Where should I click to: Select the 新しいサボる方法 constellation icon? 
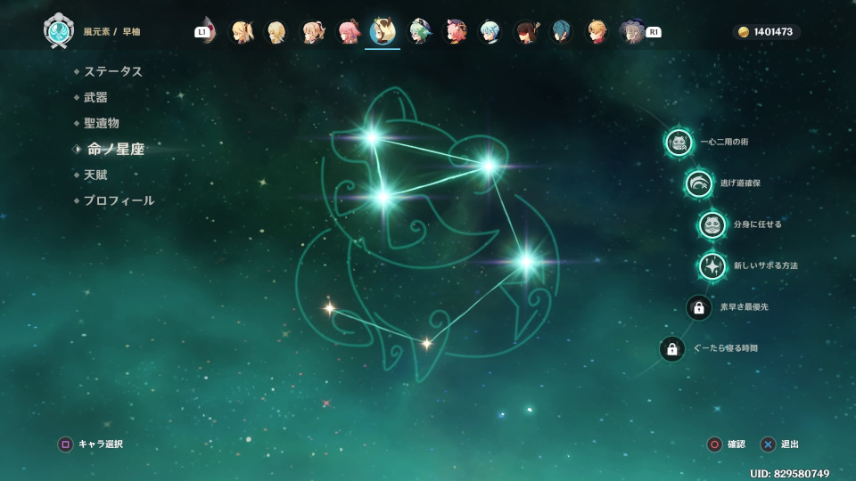(x=712, y=266)
